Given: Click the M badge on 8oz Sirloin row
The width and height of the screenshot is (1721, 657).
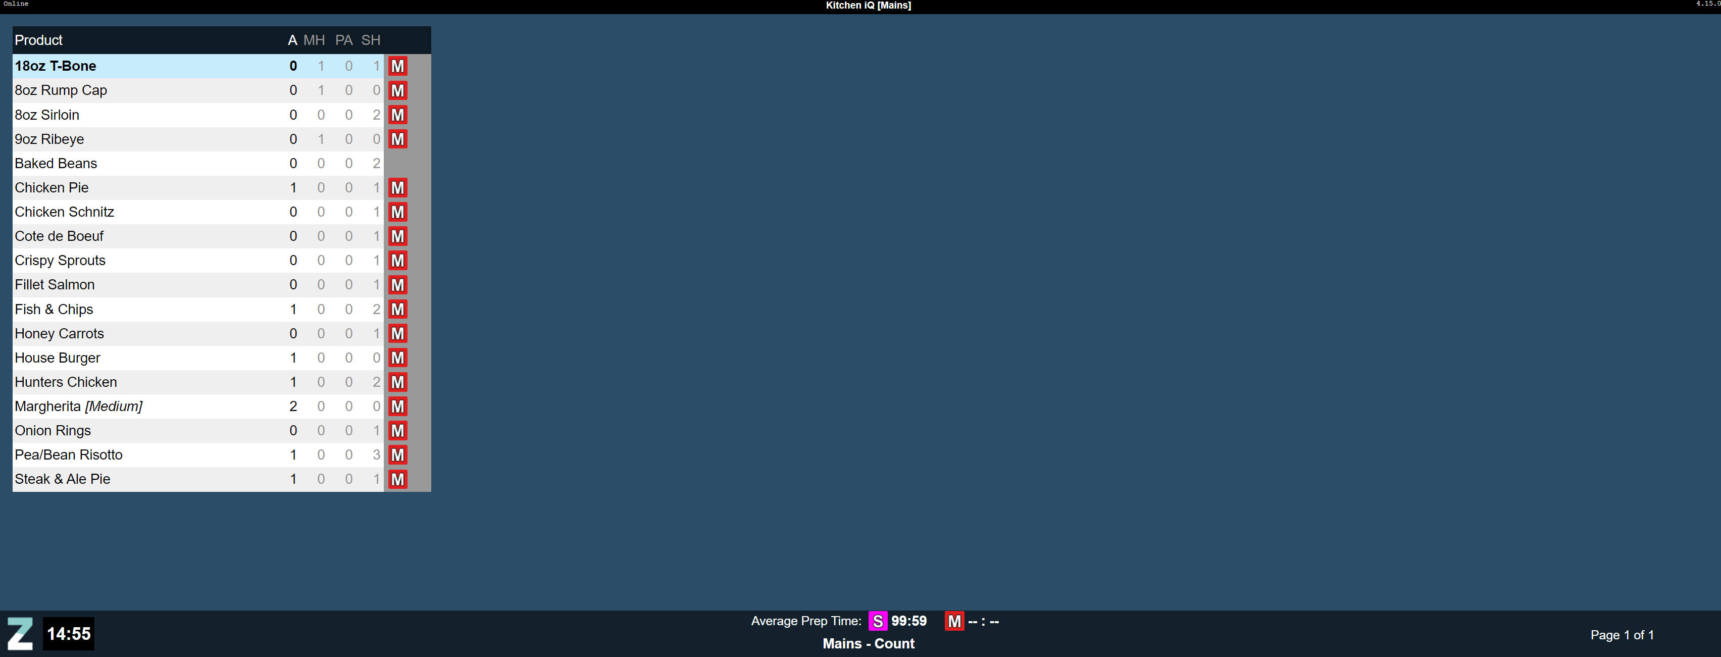Looking at the screenshot, I should 397,115.
